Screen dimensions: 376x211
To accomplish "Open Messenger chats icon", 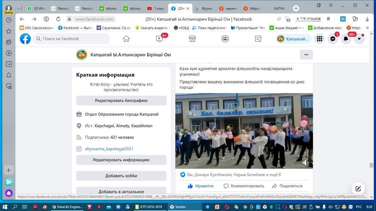I will [333, 39].
